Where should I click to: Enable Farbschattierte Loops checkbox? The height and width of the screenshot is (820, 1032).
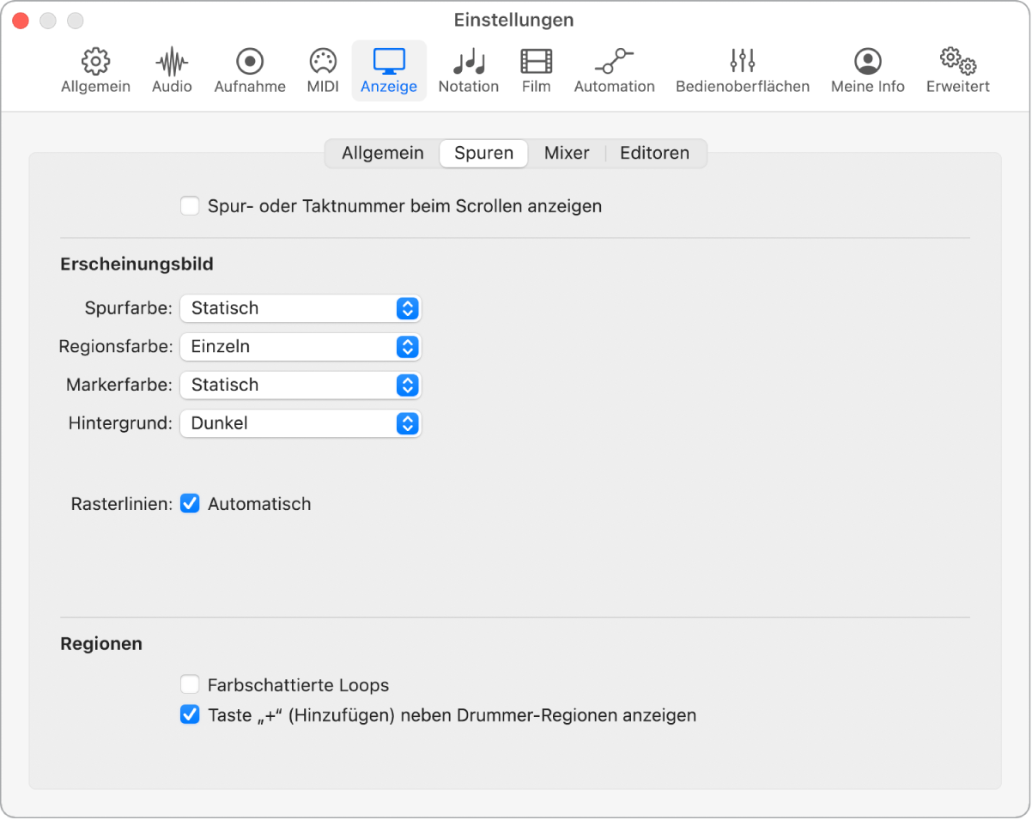pos(190,685)
